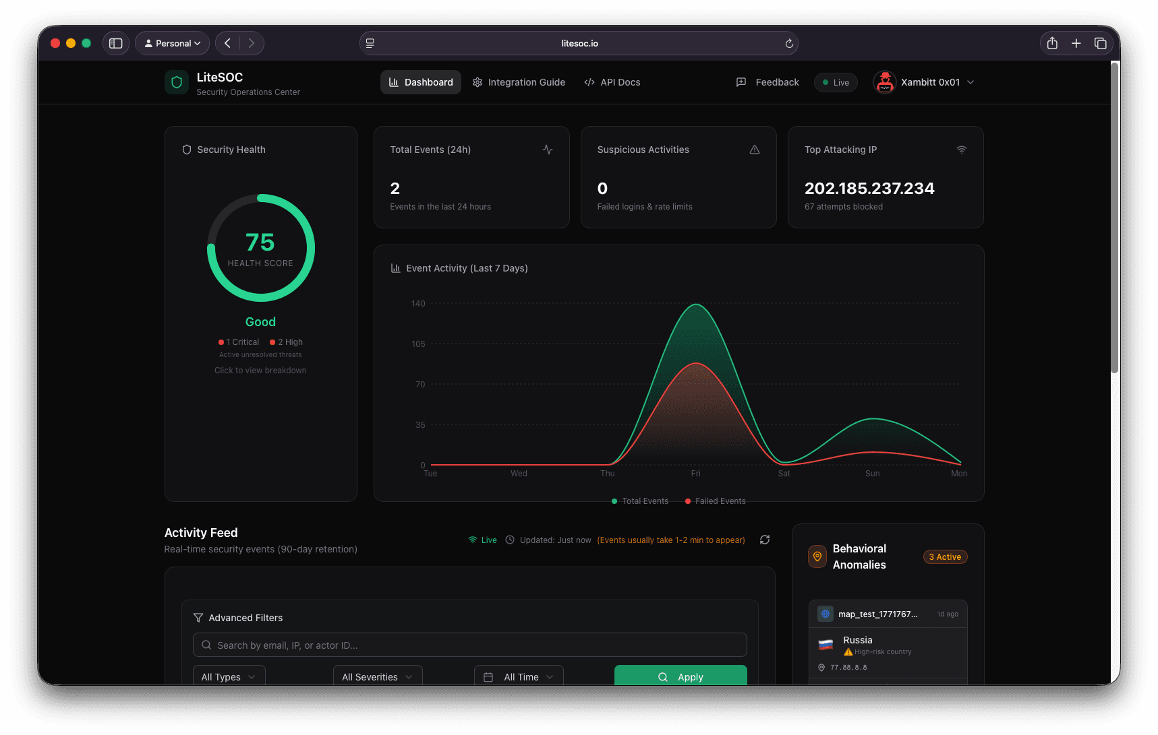1158x735 pixels.
Task: Click the globe icon next to map_test entry
Action: (825, 613)
